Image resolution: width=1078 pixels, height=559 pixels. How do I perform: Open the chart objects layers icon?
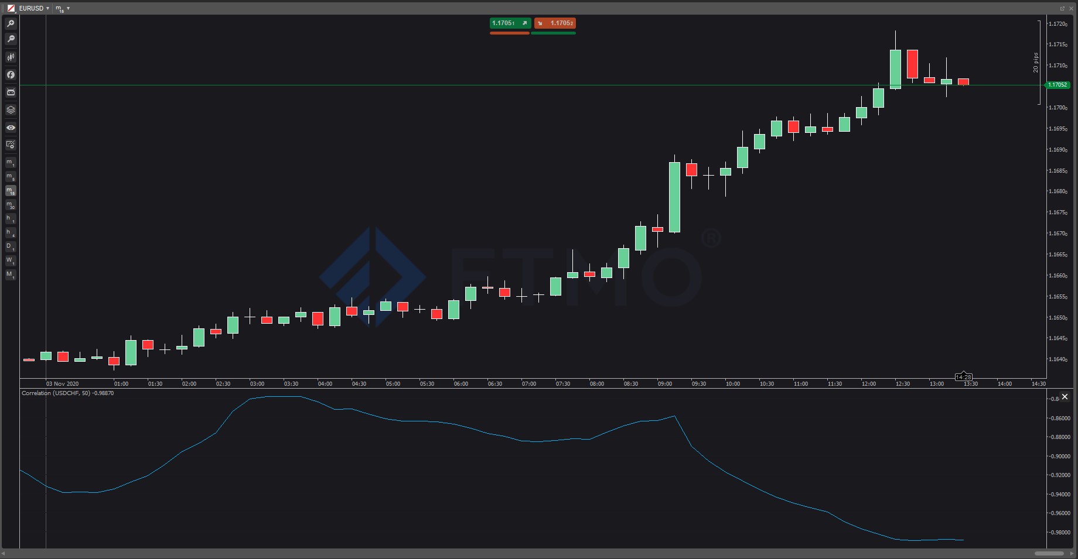tap(11, 109)
